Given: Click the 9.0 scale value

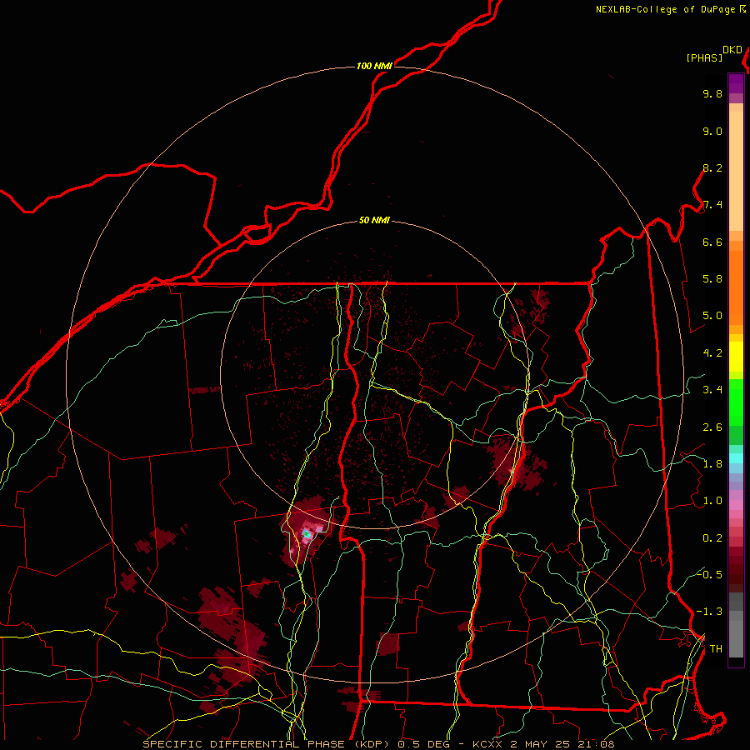Looking at the screenshot, I should (x=712, y=132).
